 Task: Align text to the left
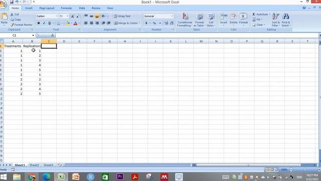click(86, 23)
